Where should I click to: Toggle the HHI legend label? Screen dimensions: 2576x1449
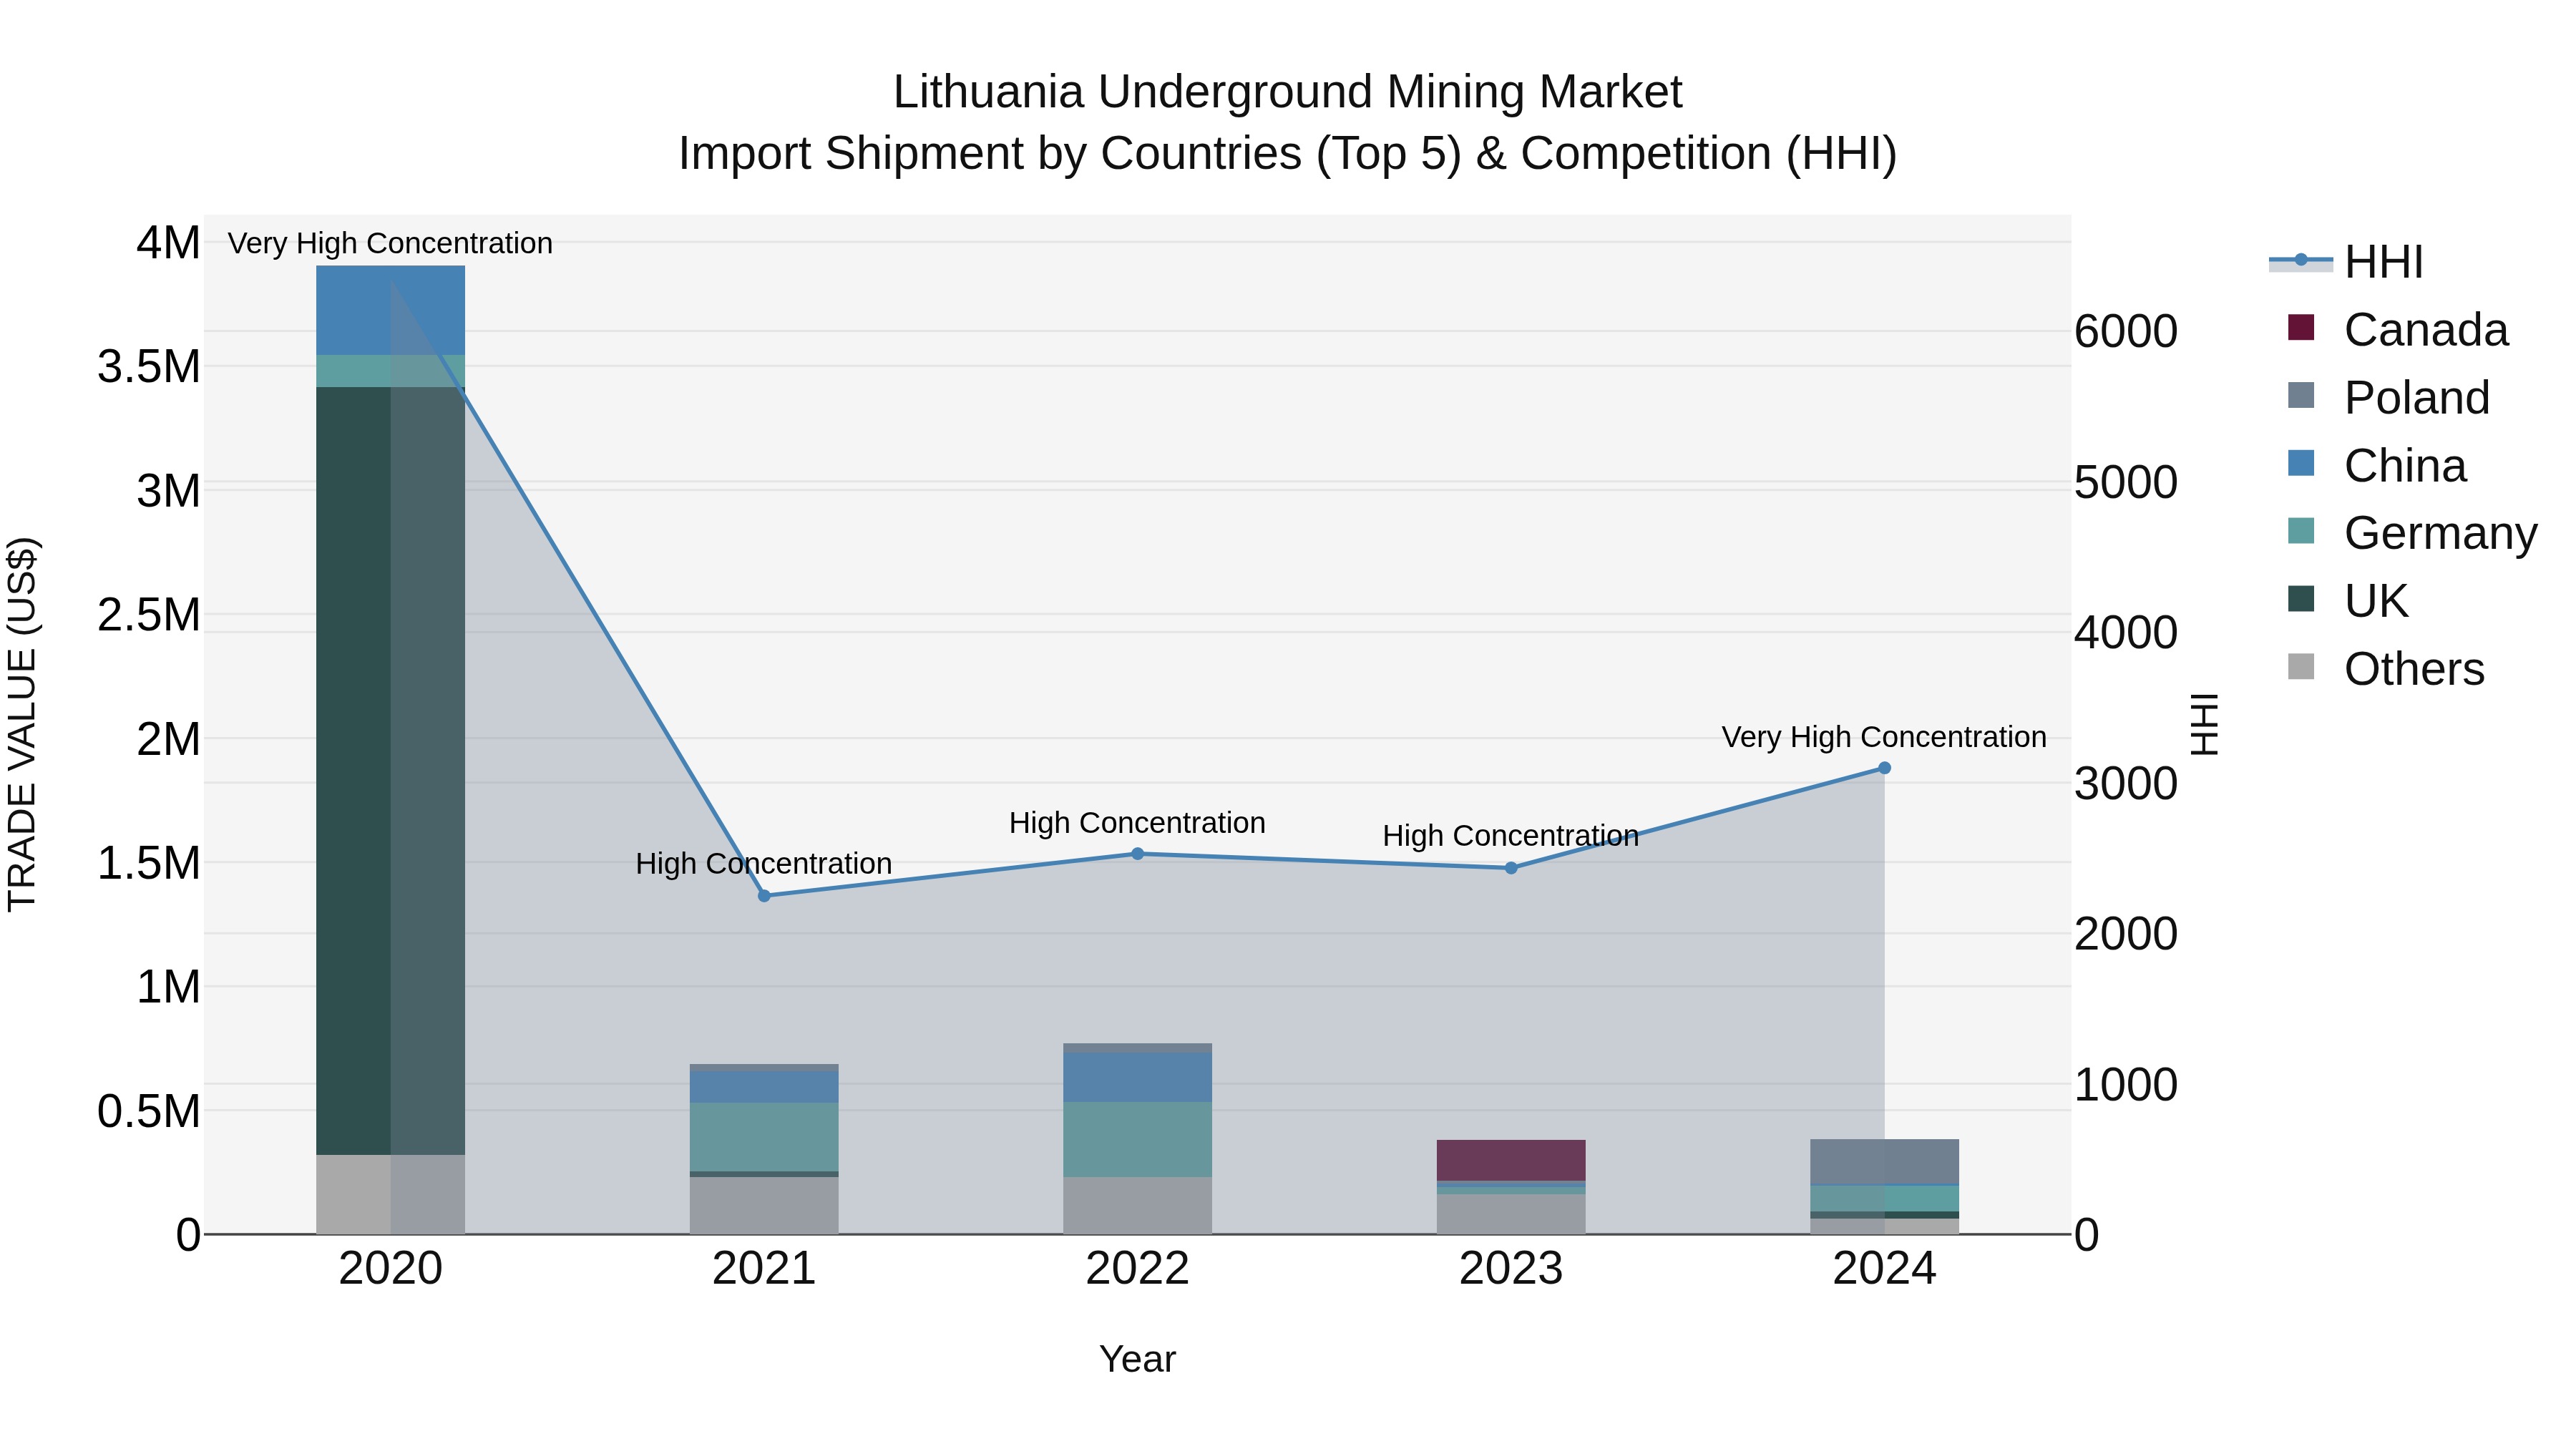[2383, 262]
